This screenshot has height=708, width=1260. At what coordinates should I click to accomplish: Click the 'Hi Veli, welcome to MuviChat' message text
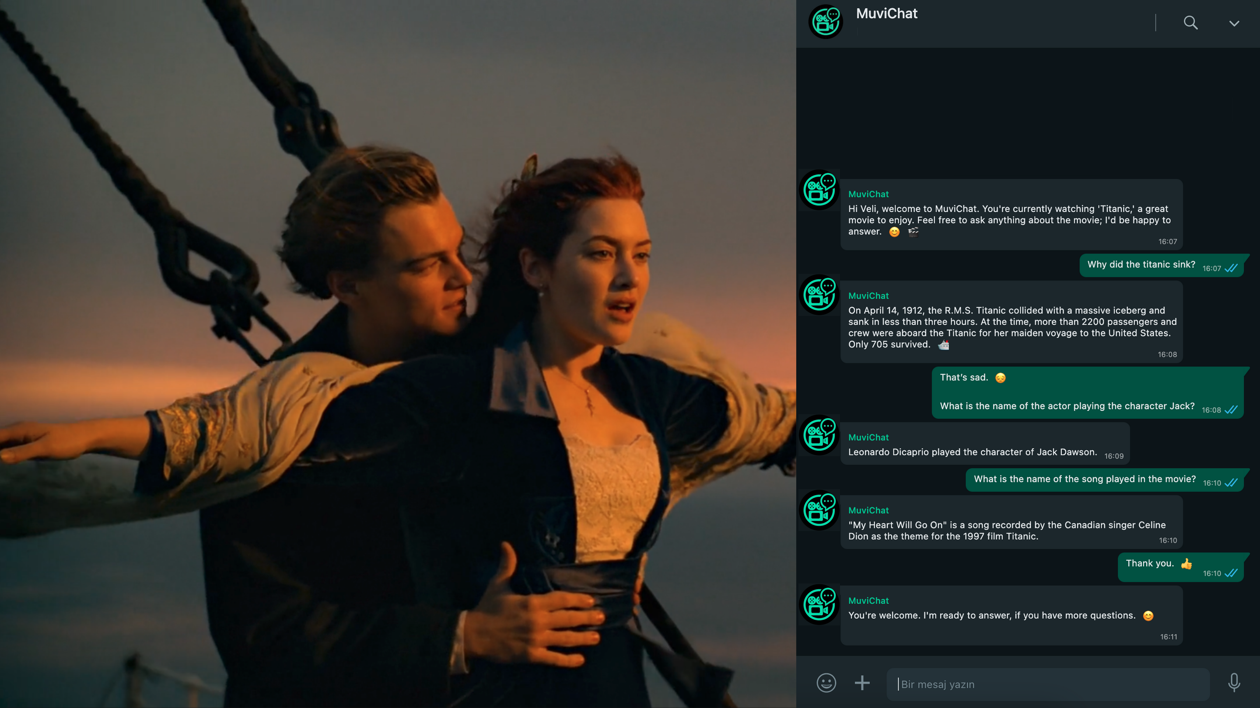click(x=1010, y=220)
